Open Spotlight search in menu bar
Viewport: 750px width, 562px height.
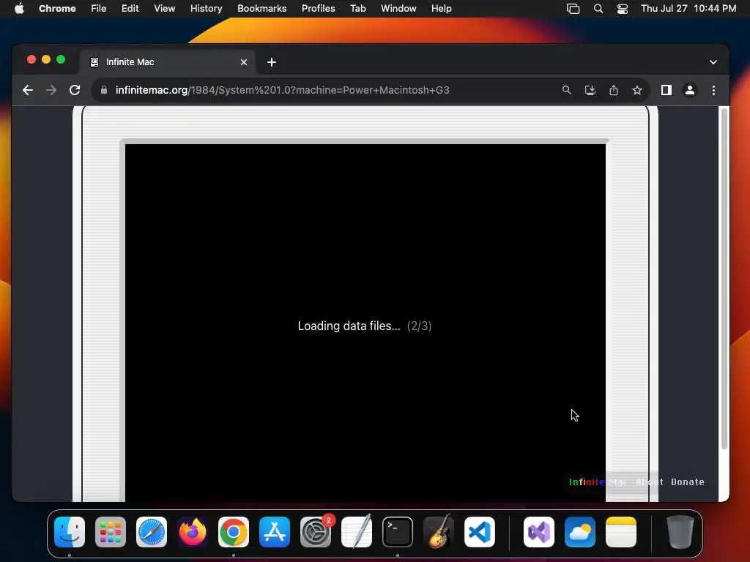(x=598, y=9)
